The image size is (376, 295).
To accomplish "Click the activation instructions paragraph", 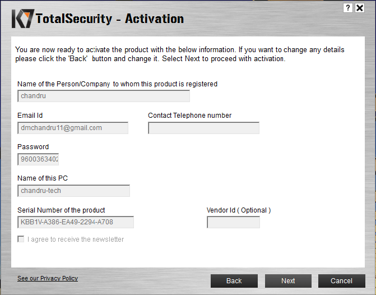I will pyautogui.click(x=180, y=54).
